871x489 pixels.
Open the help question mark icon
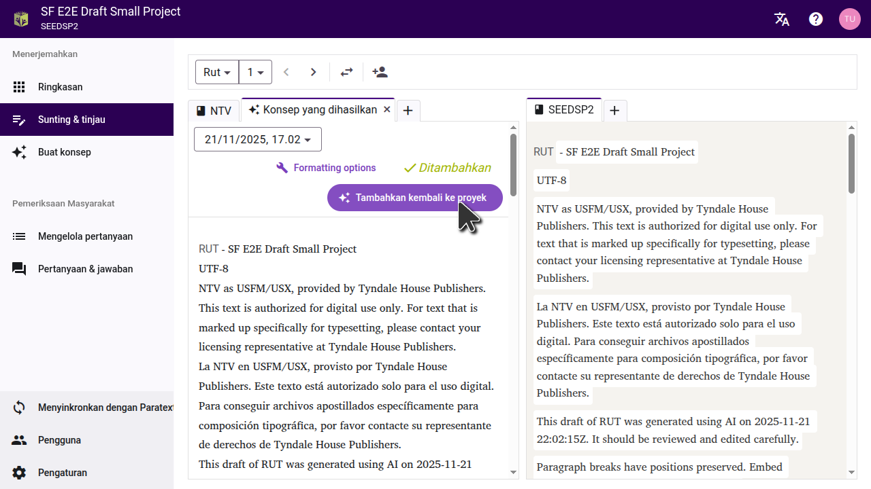[x=816, y=19]
